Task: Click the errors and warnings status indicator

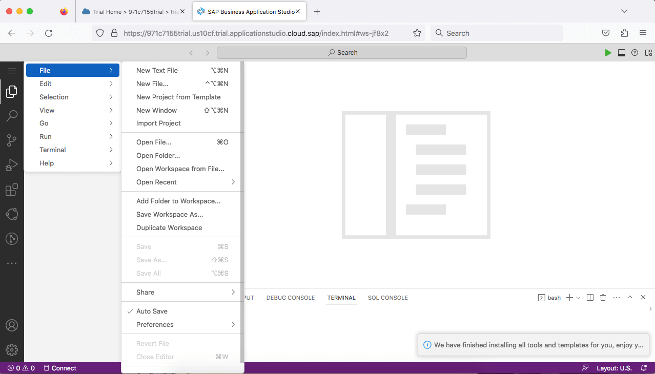Action: pyautogui.click(x=21, y=368)
